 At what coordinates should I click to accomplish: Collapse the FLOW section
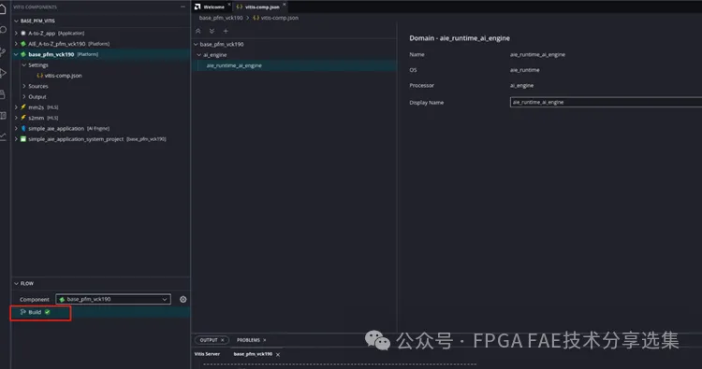[16, 284]
